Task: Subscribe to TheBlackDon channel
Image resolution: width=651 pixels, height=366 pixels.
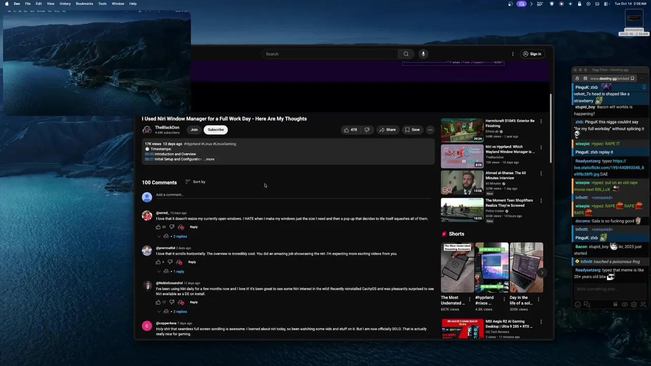Action: [x=216, y=130]
